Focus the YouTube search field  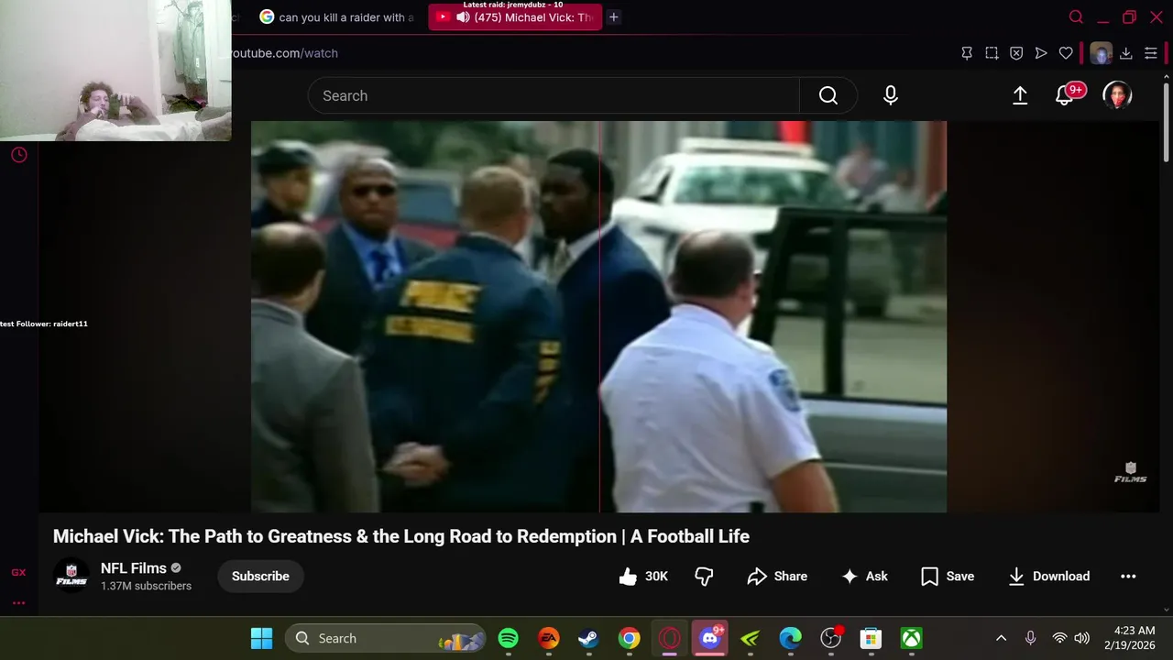click(554, 95)
